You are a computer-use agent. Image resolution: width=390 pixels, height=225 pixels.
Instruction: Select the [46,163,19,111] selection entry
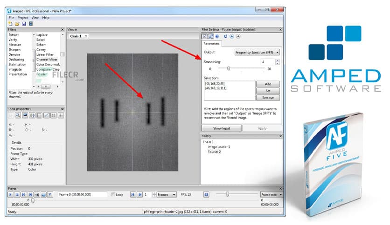click(x=216, y=88)
